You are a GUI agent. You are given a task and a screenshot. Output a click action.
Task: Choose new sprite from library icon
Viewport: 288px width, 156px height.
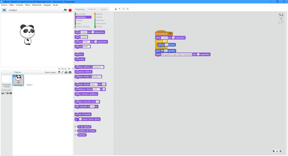[59, 72]
